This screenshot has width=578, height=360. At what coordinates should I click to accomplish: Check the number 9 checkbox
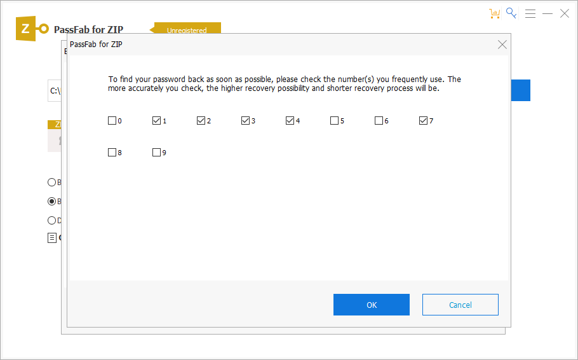pyautogui.click(x=156, y=153)
